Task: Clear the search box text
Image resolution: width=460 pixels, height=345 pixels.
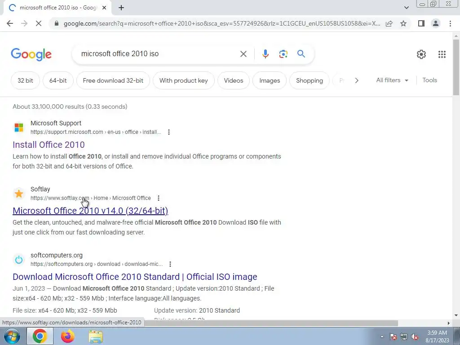Action: [243, 54]
